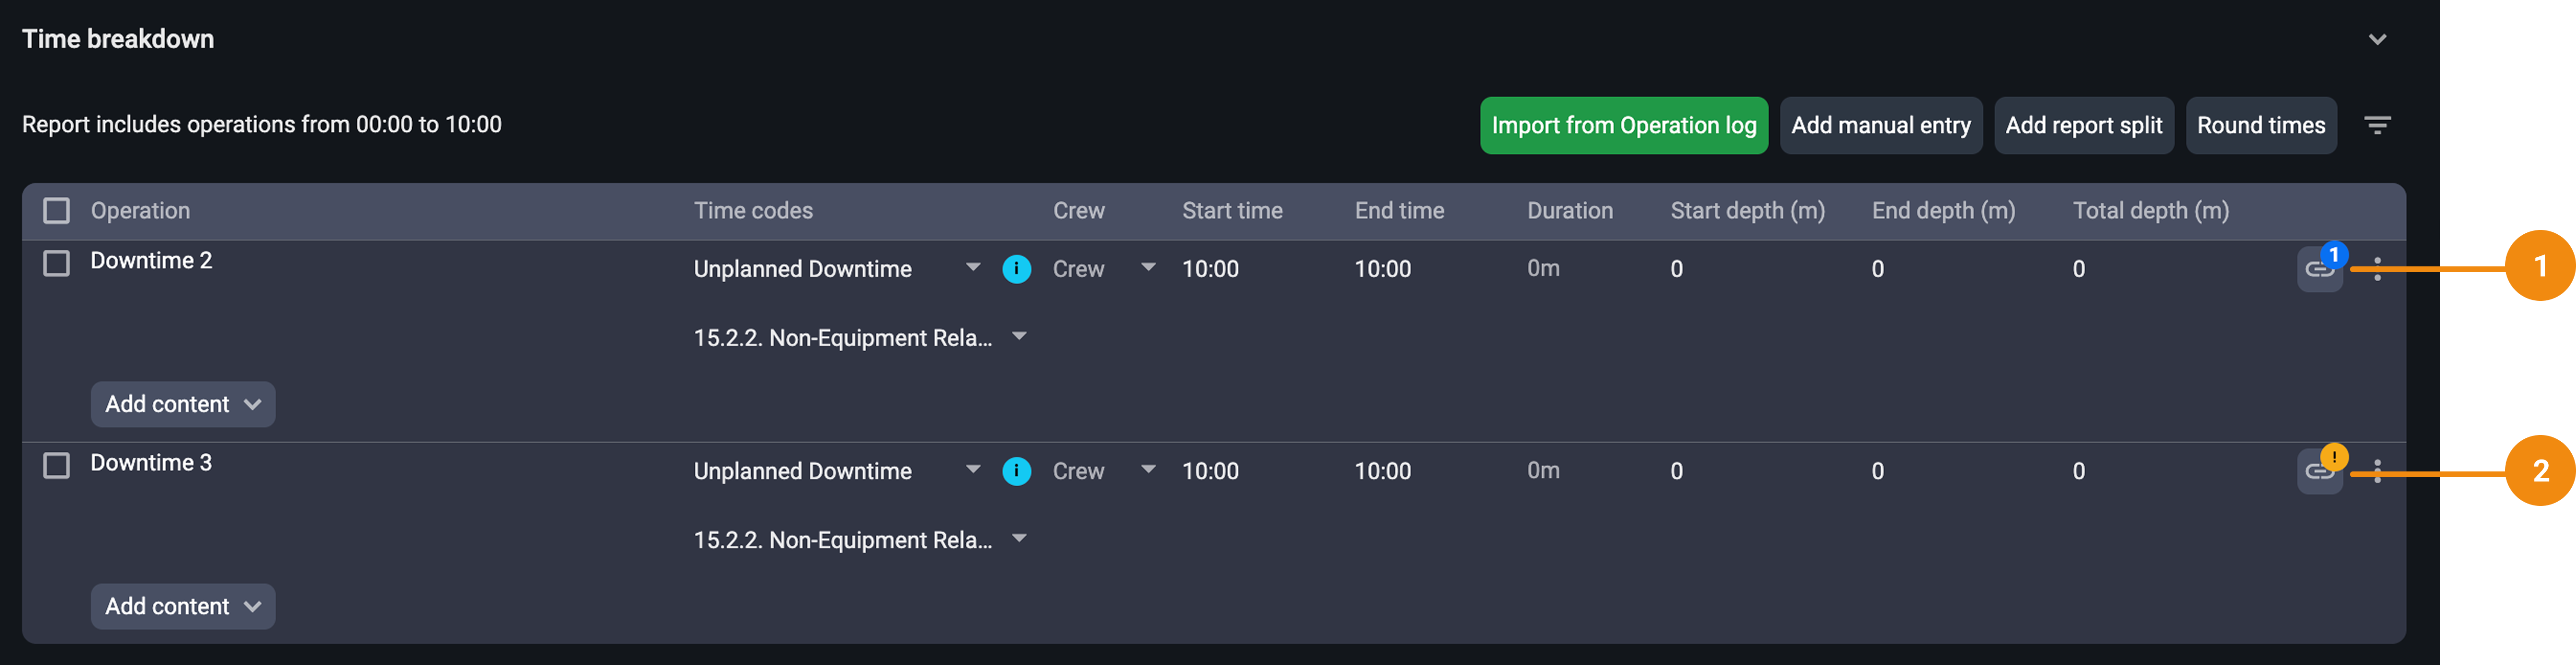Edit Start time field of Downtime 2

(x=1210, y=269)
